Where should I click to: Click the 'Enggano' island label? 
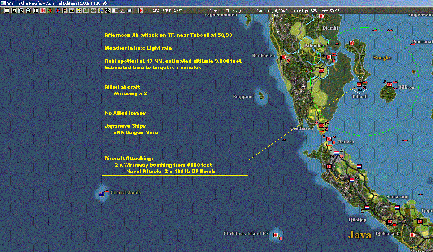pyautogui.click(x=242, y=97)
